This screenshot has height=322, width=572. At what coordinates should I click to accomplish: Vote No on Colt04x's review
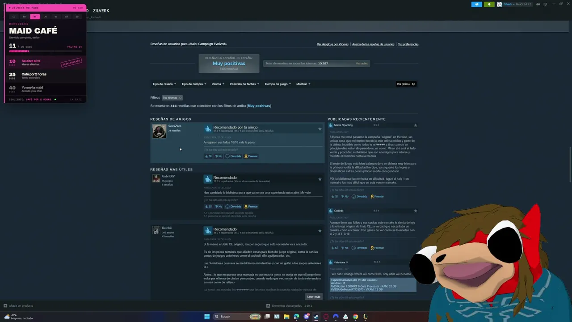(x=345, y=248)
